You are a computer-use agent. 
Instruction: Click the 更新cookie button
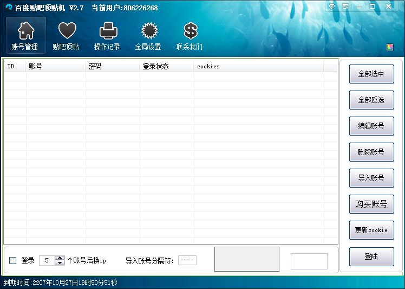(371, 230)
